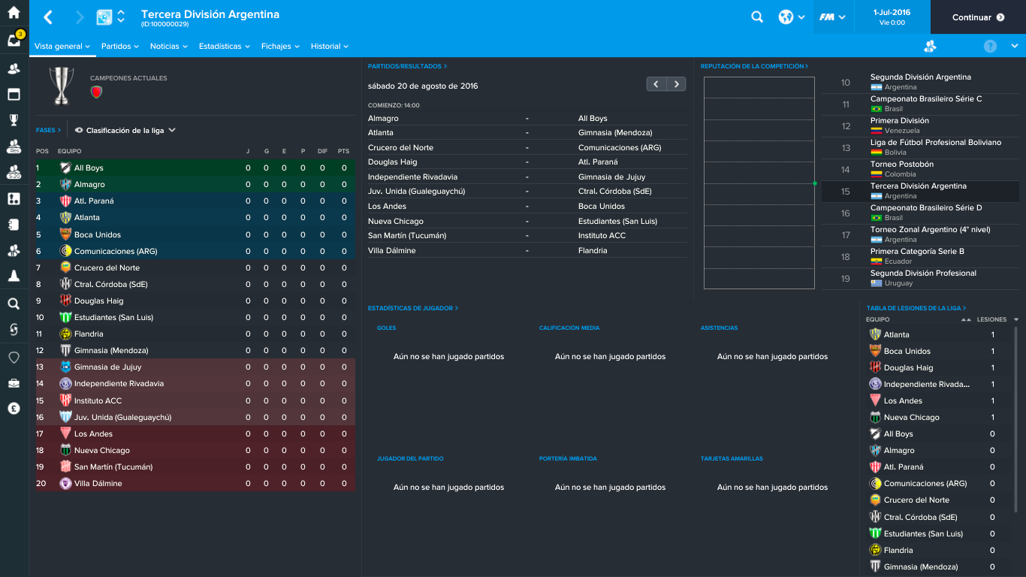Click Nueva Chicago badge in injuries table
Screen dimensions: 1026x577
pos(875,417)
